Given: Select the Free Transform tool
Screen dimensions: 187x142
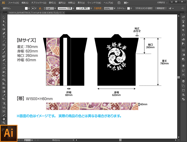Looking at the screenshot, I should pyautogui.click(x=4, y=76).
